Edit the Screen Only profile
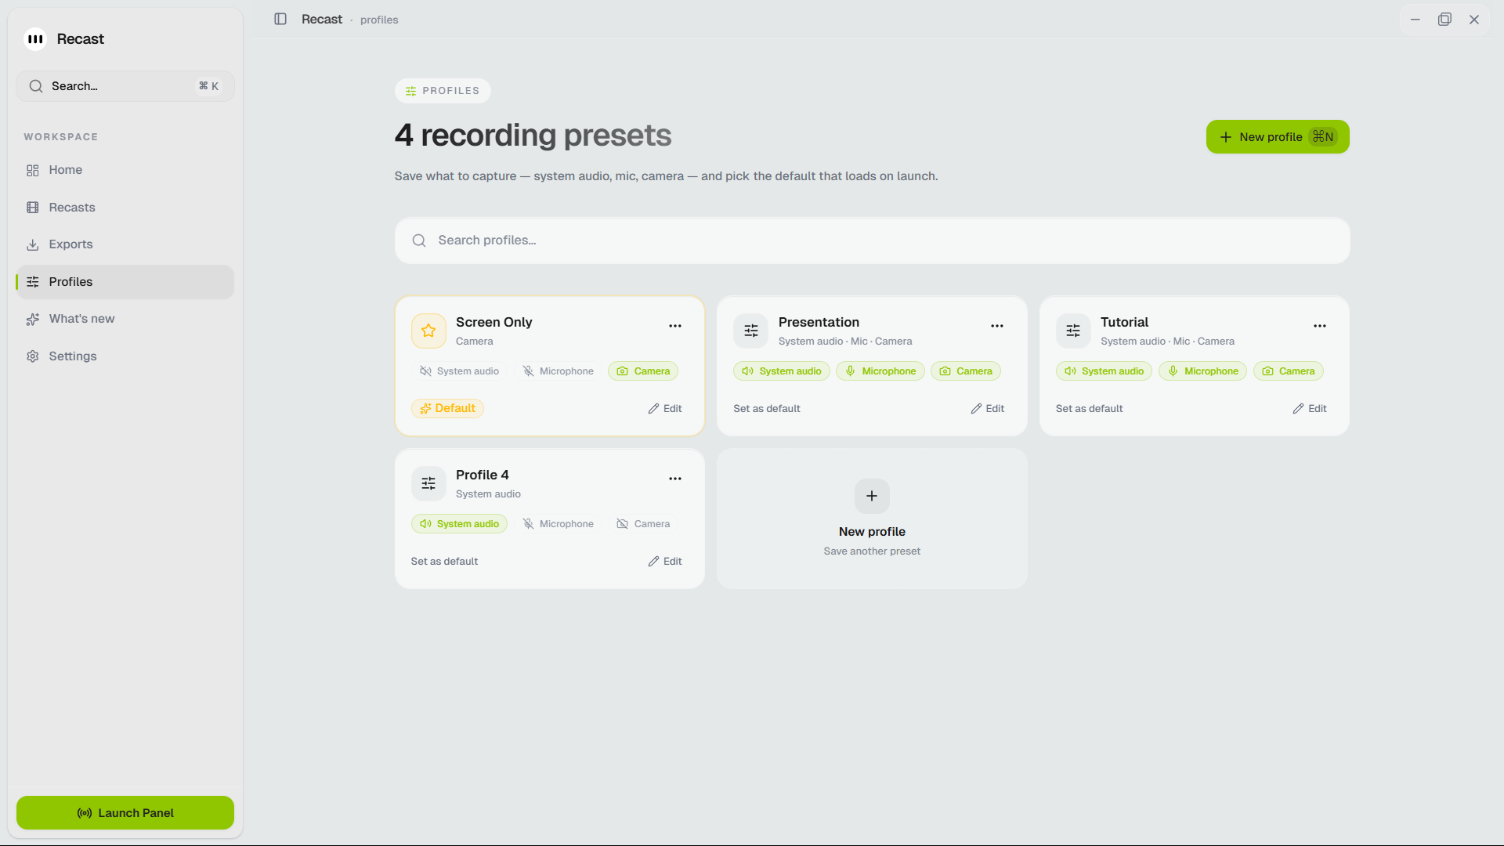 [x=665, y=409]
